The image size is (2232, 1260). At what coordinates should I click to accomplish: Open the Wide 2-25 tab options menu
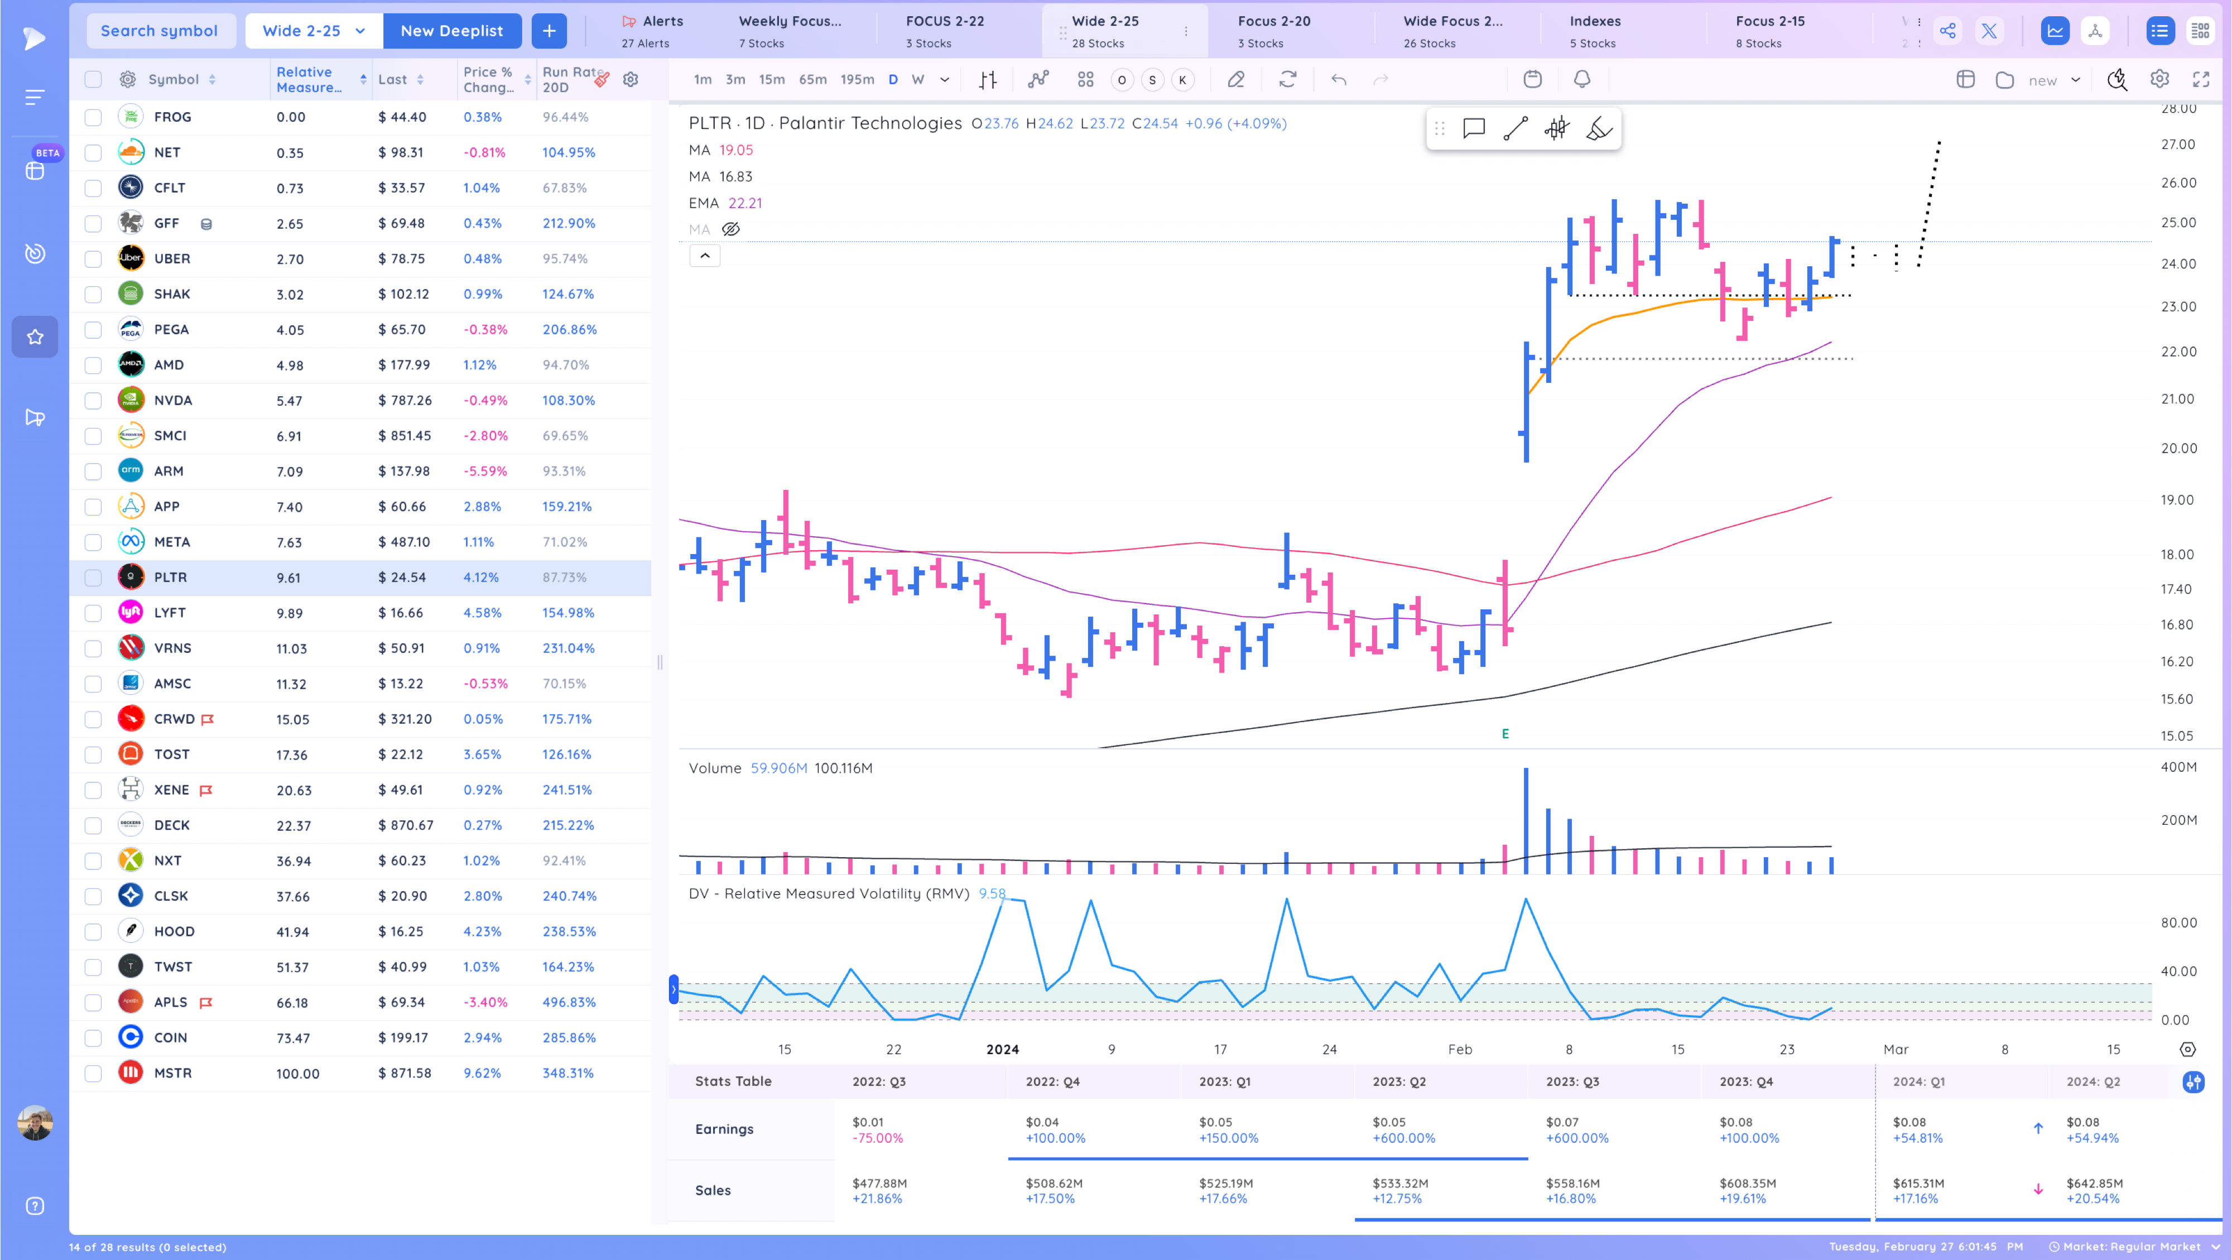1185,31
